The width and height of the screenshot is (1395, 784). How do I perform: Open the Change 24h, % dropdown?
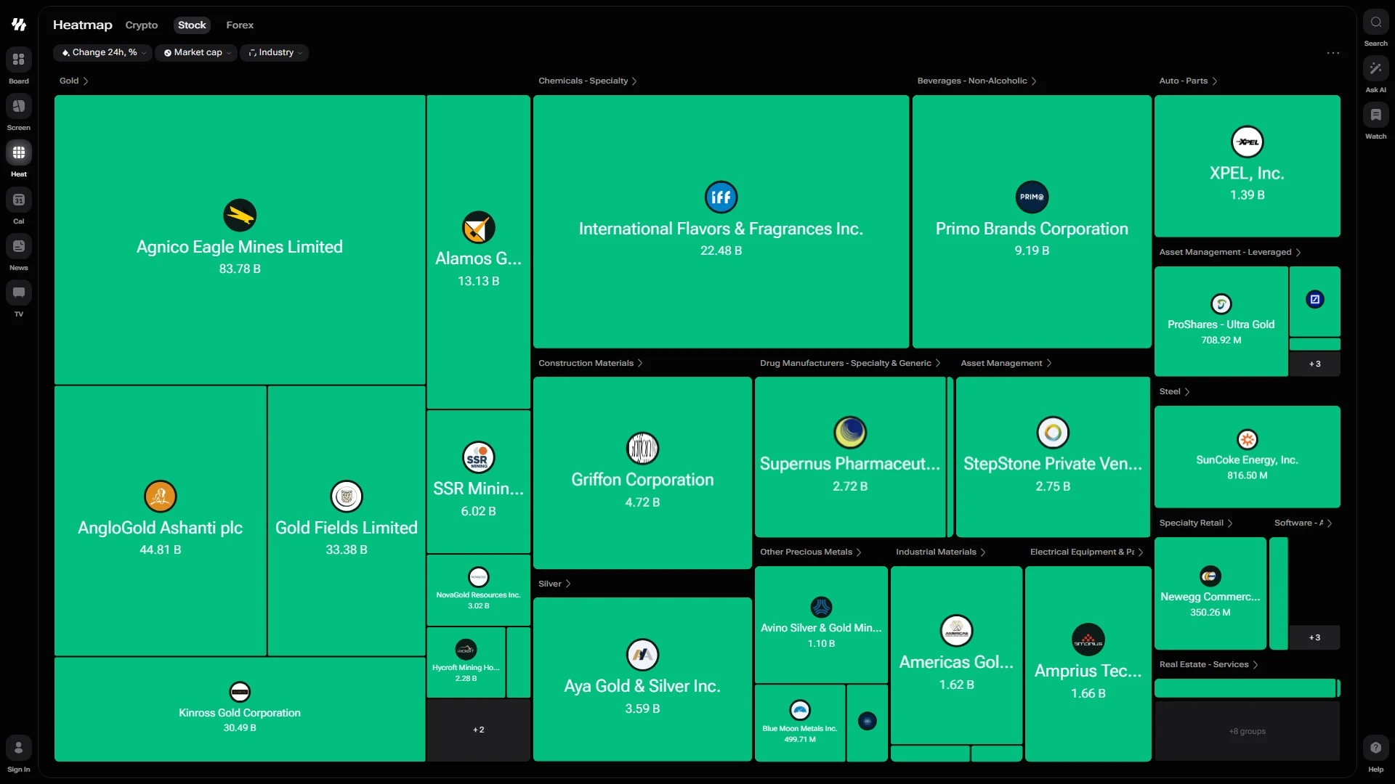pos(102,53)
